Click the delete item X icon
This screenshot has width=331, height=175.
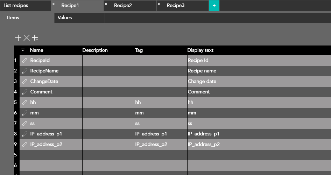click(27, 38)
